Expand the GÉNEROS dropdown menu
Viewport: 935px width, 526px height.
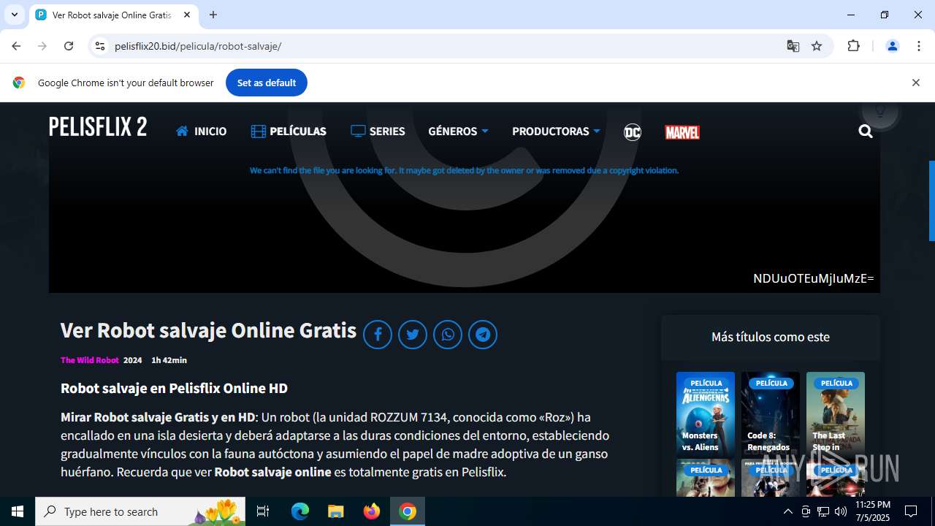coord(458,131)
